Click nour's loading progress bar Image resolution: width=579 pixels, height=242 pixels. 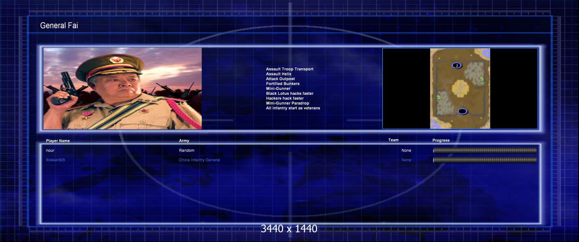coord(485,150)
